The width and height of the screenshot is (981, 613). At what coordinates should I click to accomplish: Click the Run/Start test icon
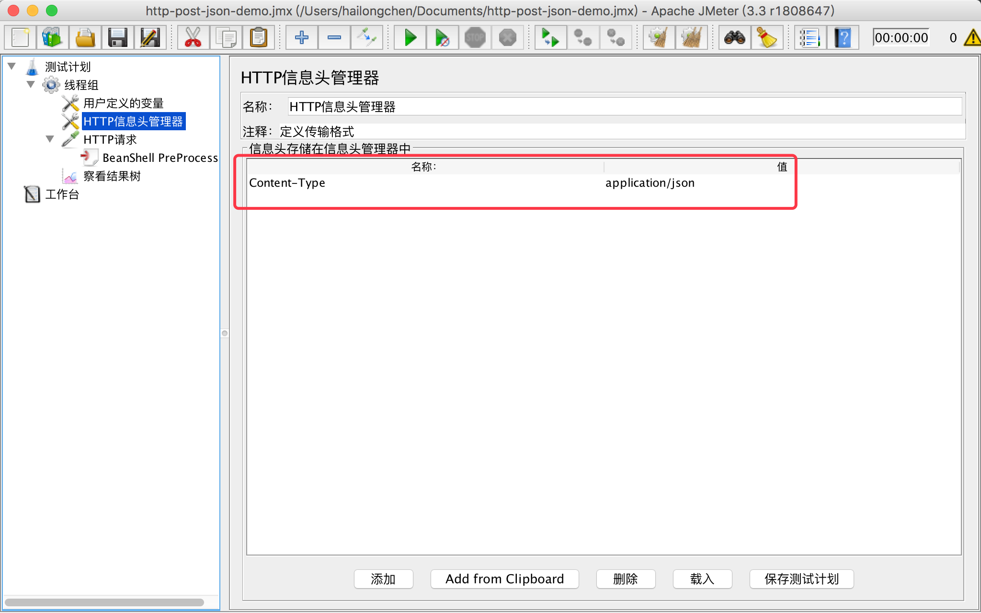[410, 37]
